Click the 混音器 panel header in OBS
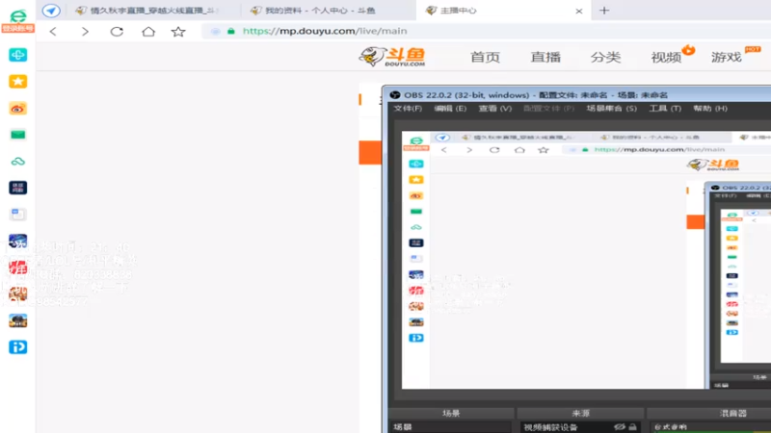771x433 pixels. 732,414
